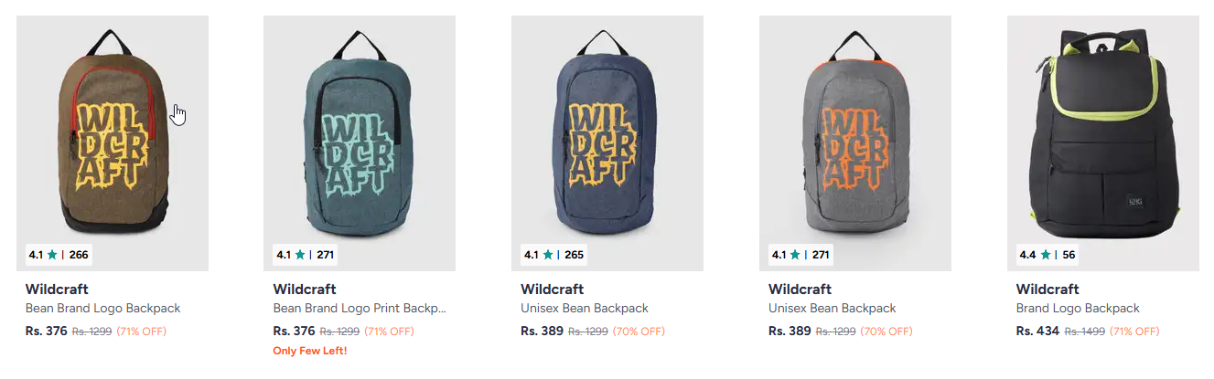Click the rating star on the teal backpack
1214x379 pixels.
click(300, 255)
